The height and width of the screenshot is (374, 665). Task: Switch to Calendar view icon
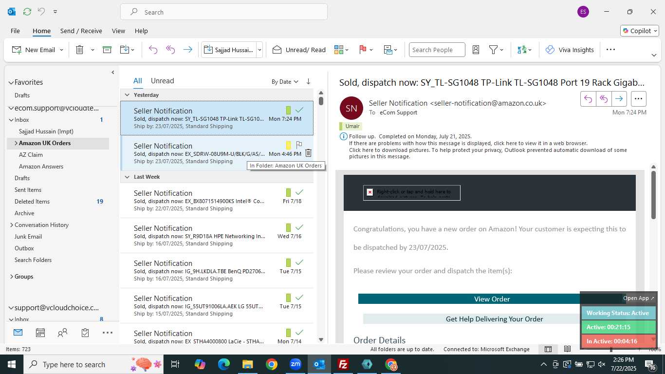pyautogui.click(x=40, y=333)
